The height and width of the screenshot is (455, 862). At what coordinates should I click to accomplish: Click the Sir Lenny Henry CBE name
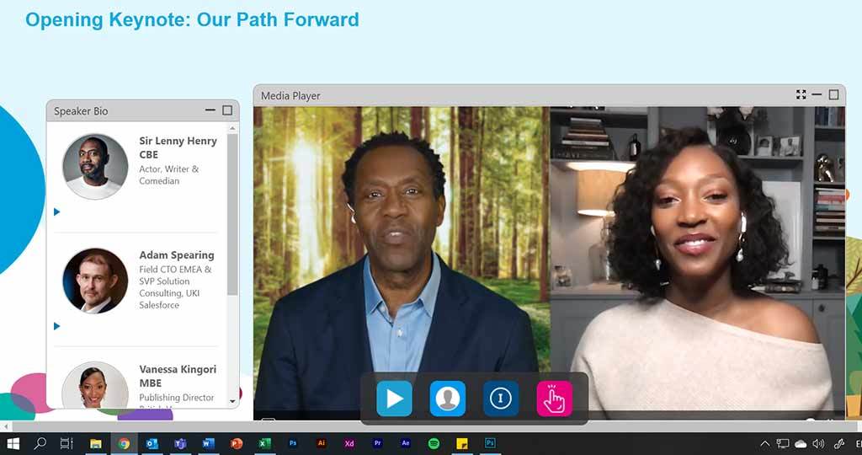(x=178, y=147)
